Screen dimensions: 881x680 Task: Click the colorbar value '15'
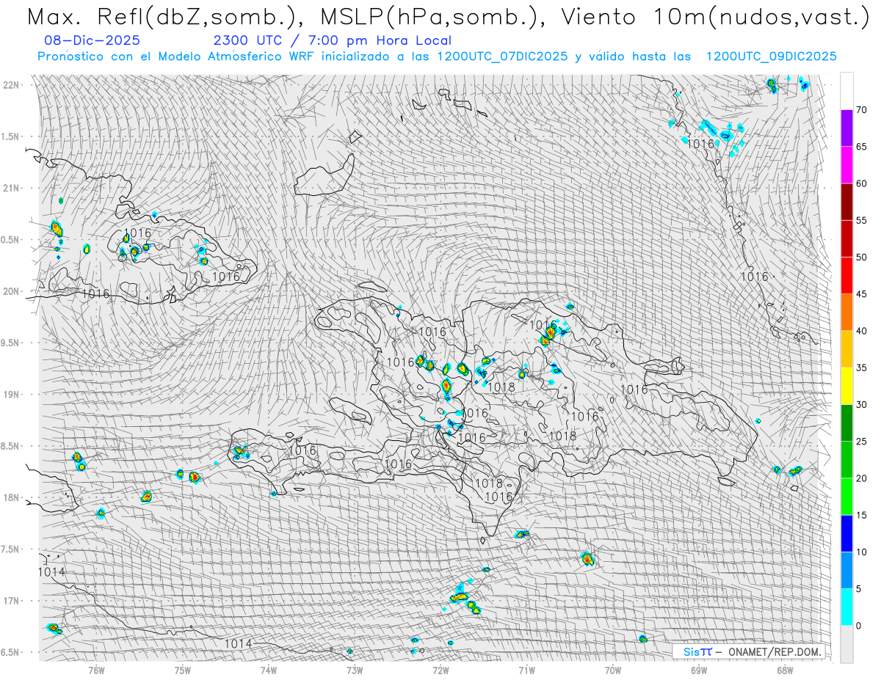(861, 515)
